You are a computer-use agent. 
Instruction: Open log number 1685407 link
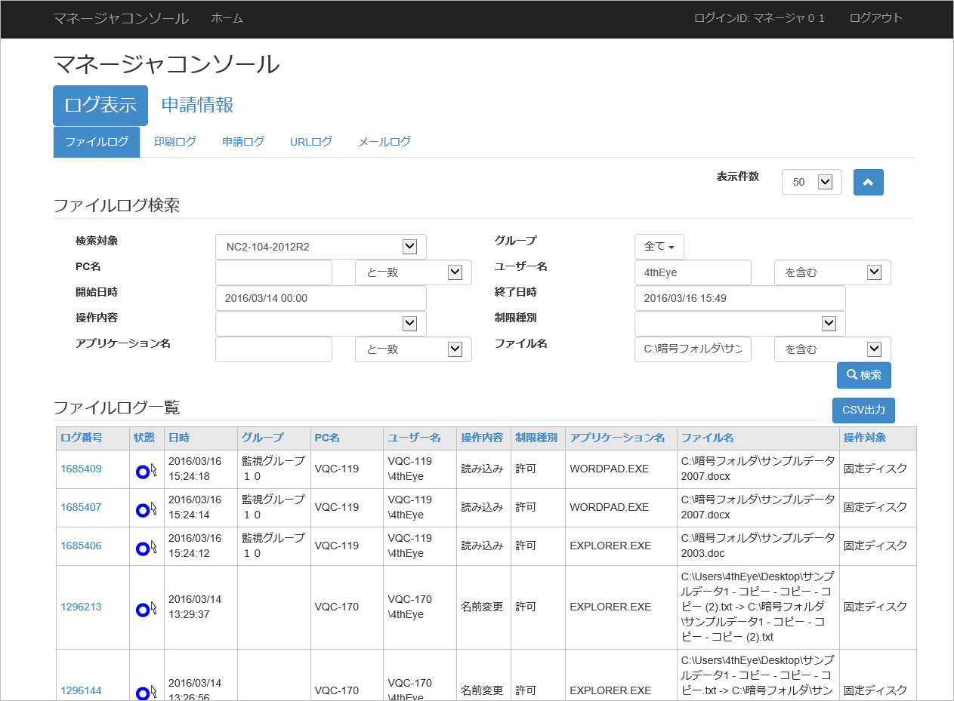coord(81,507)
